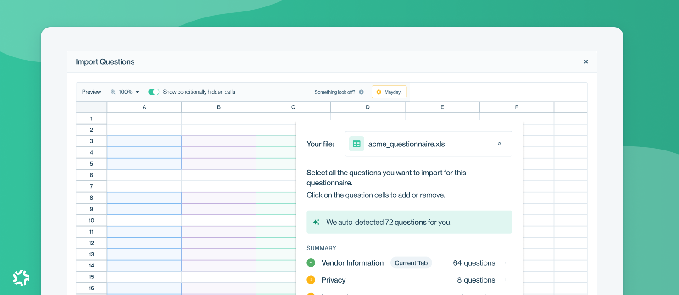This screenshot has width=679, height=295.
Task: Select row 15 header
Action: coord(91,277)
